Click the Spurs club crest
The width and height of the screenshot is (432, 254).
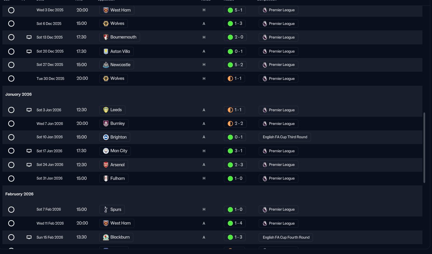[x=106, y=209]
